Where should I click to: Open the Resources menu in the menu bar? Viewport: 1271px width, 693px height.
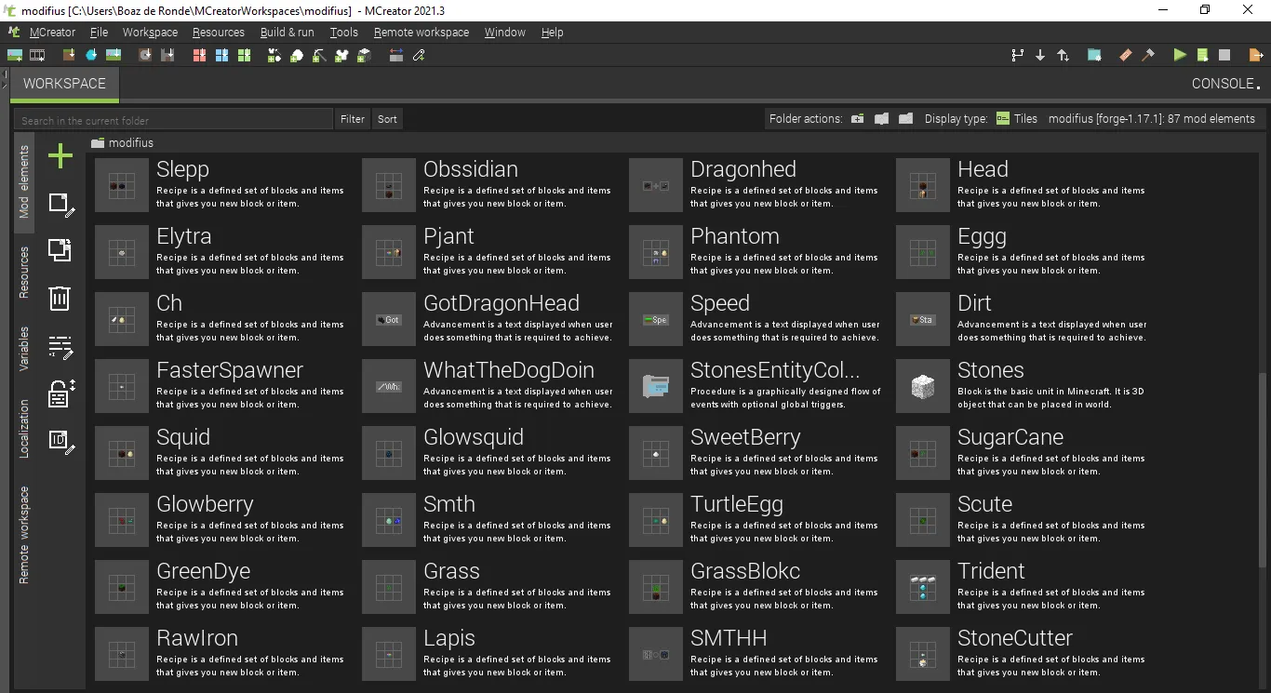(219, 33)
